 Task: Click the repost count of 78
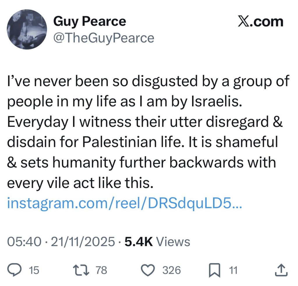point(101,271)
